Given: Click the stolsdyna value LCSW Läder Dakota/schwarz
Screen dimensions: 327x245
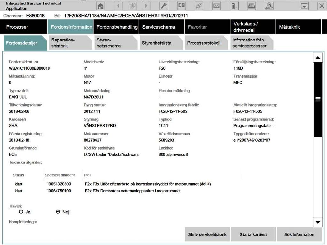Looking at the screenshot, I should [x=111, y=154].
